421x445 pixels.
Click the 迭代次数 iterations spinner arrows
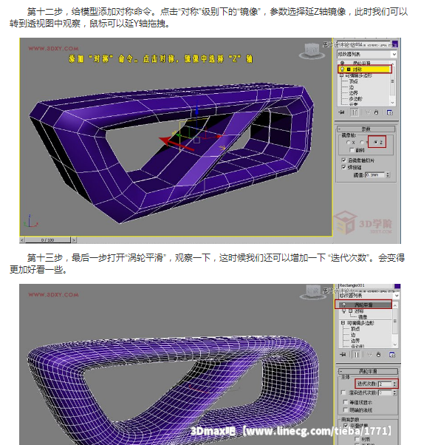394,384
